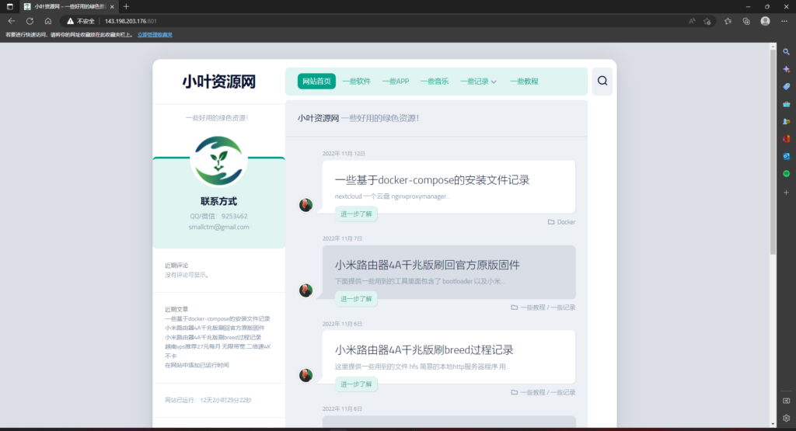
Task: Open the 立即管理收藏夹 link
Action: [x=155, y=34]
